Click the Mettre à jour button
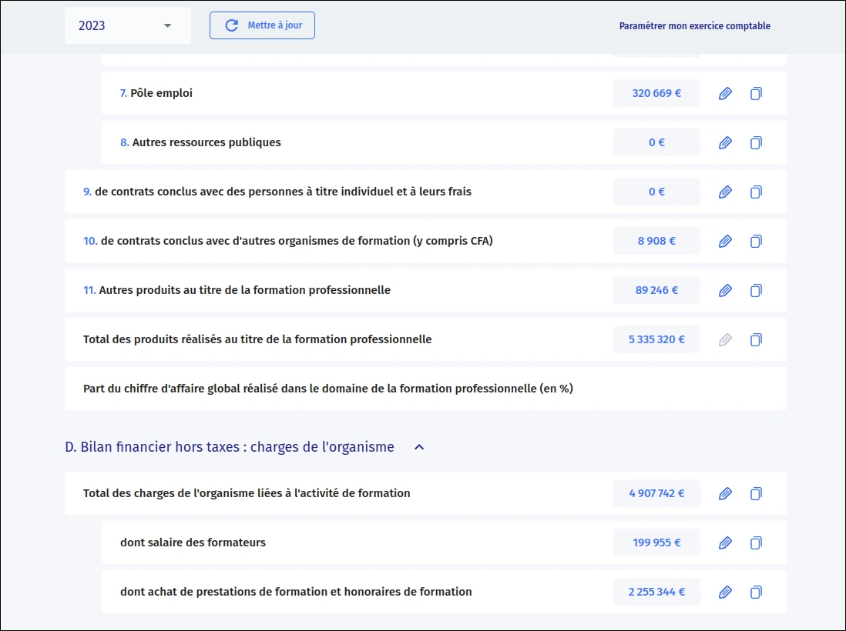The image size is (846, 631). coord(262,25)
